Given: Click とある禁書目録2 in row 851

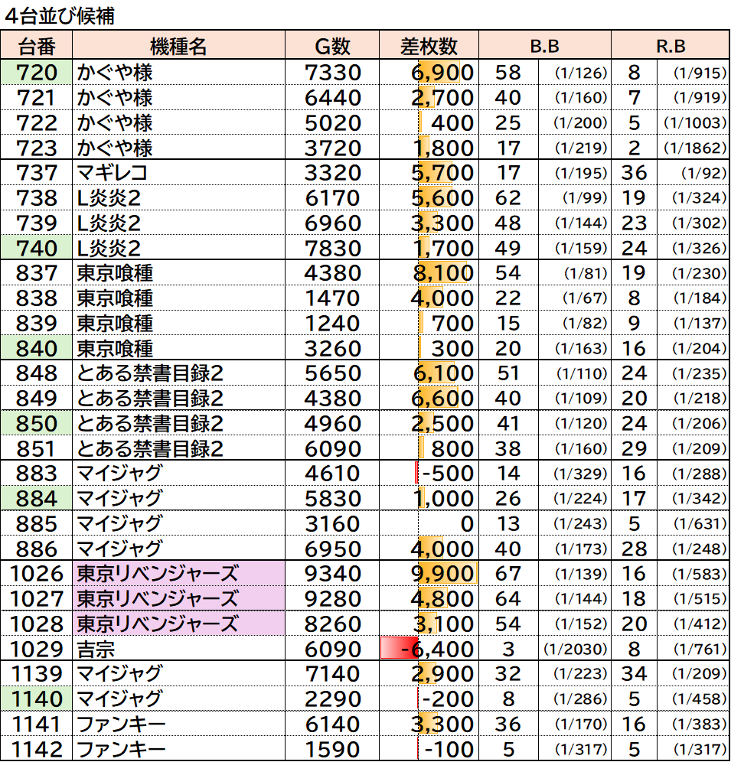Looking at the screenshot, I should [x=150, y=448].
